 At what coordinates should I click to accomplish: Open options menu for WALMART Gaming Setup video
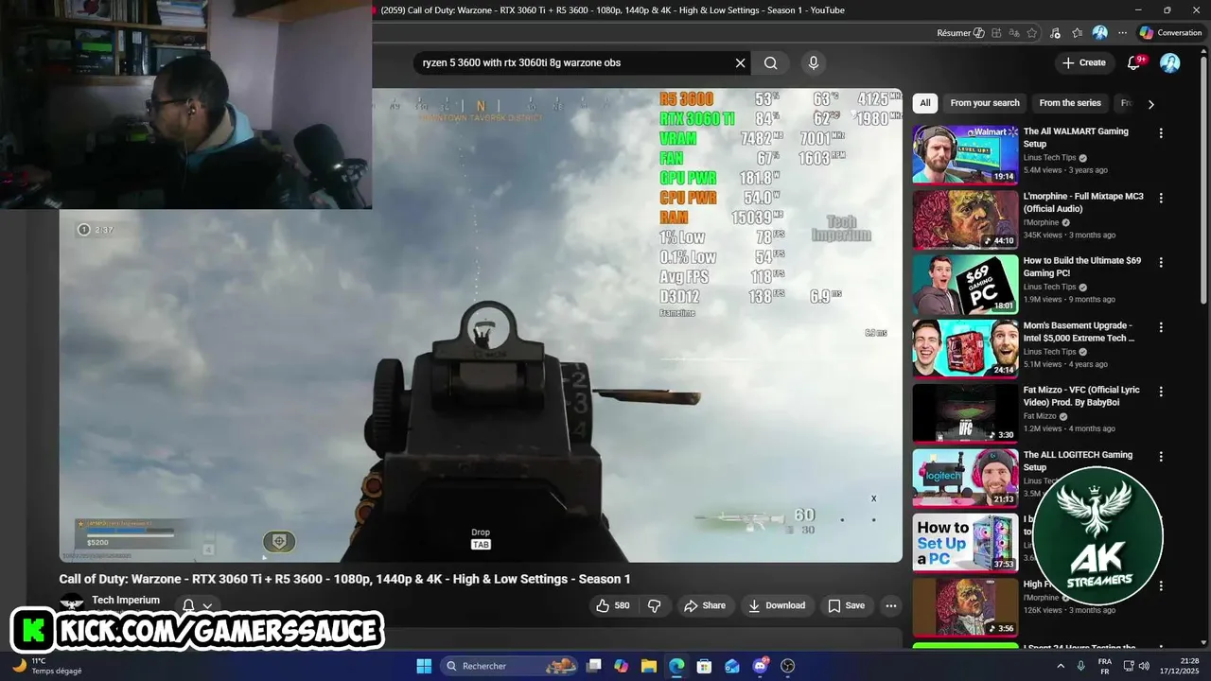(1161, 133)
